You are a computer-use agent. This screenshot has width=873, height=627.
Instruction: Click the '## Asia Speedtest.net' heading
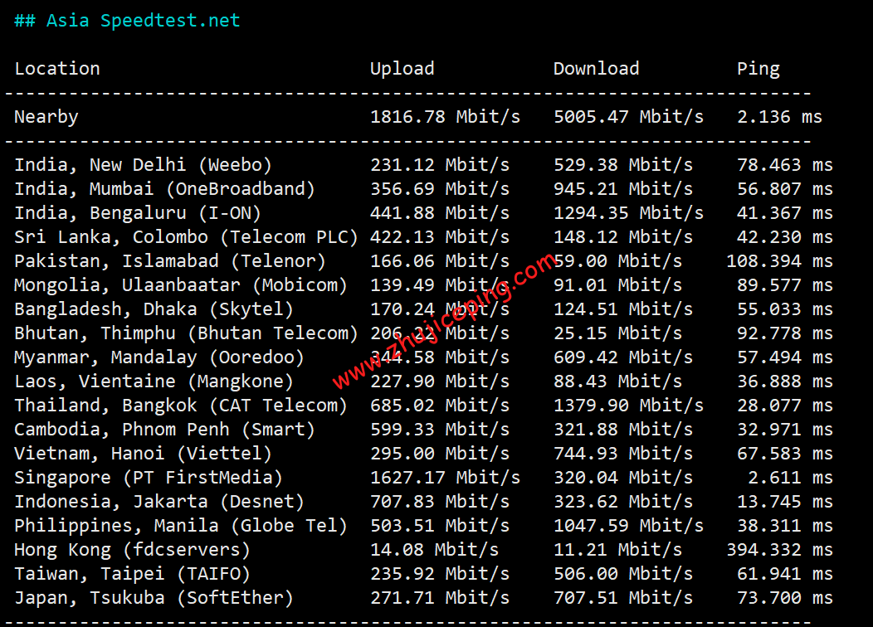coord(127,21)
